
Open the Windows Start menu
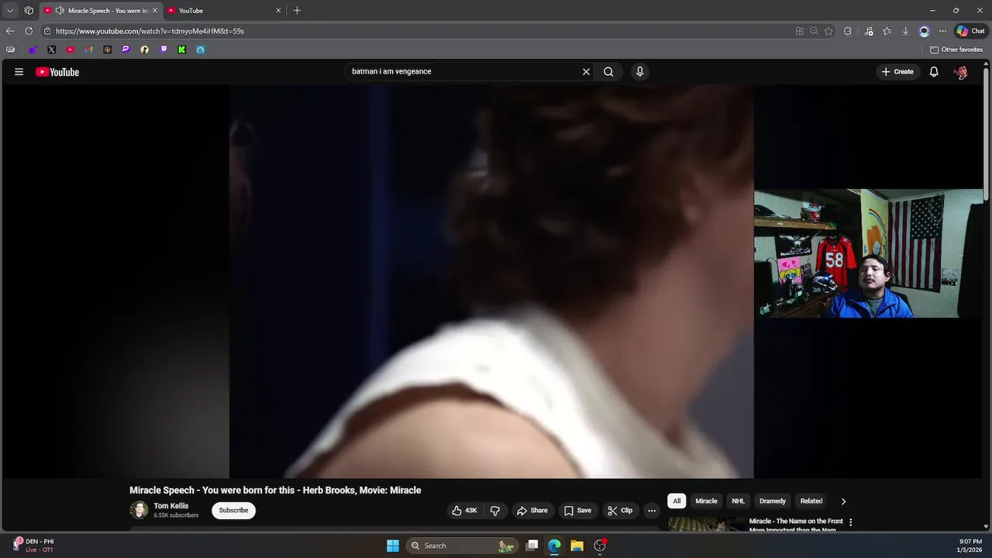(x=393, y=546)
